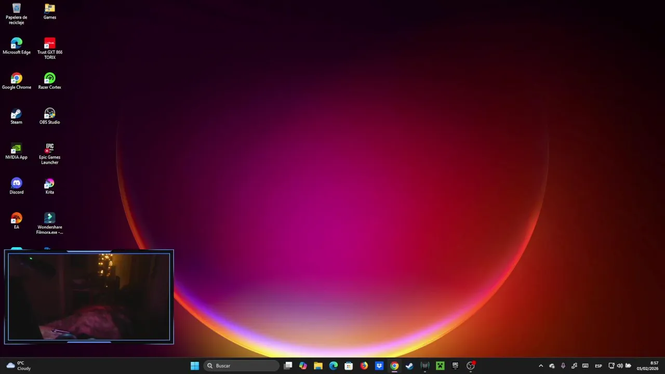
Task: Open the Predator app from taskbar
Action: point(425,366)
